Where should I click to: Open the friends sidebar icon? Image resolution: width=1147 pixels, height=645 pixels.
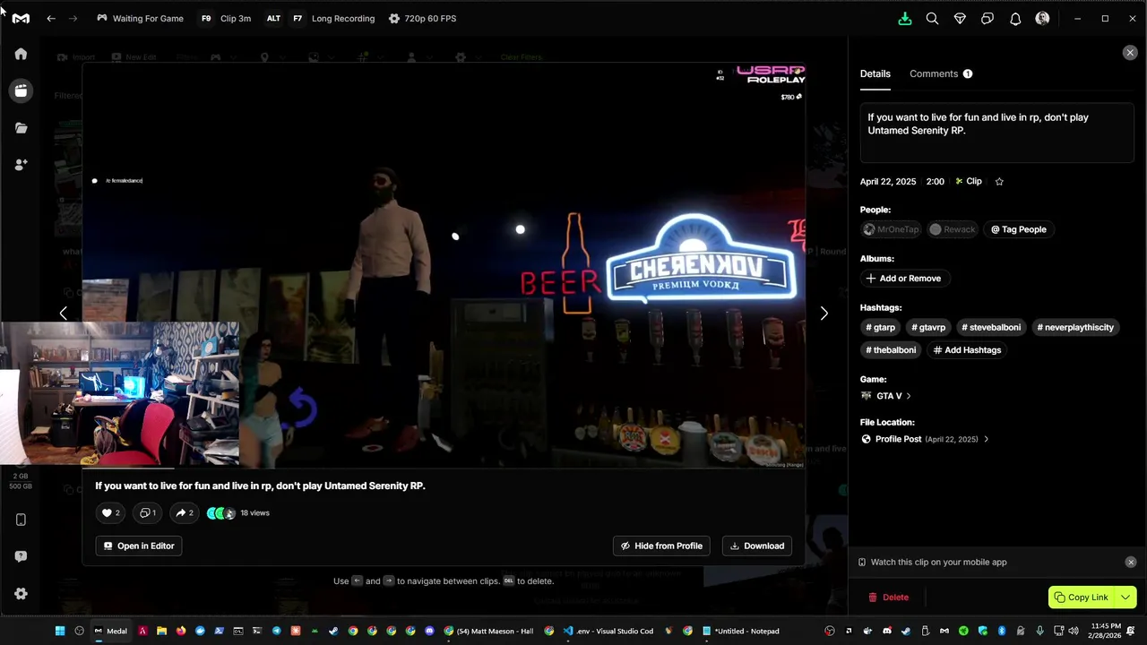coord(21,165)
